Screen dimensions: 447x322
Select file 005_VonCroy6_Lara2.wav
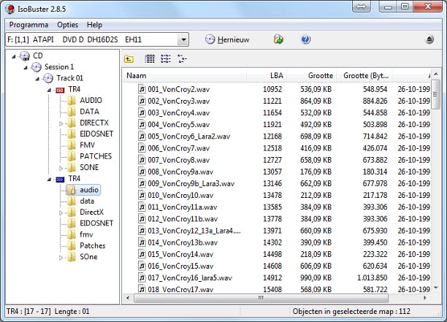[x=188, y=137]
